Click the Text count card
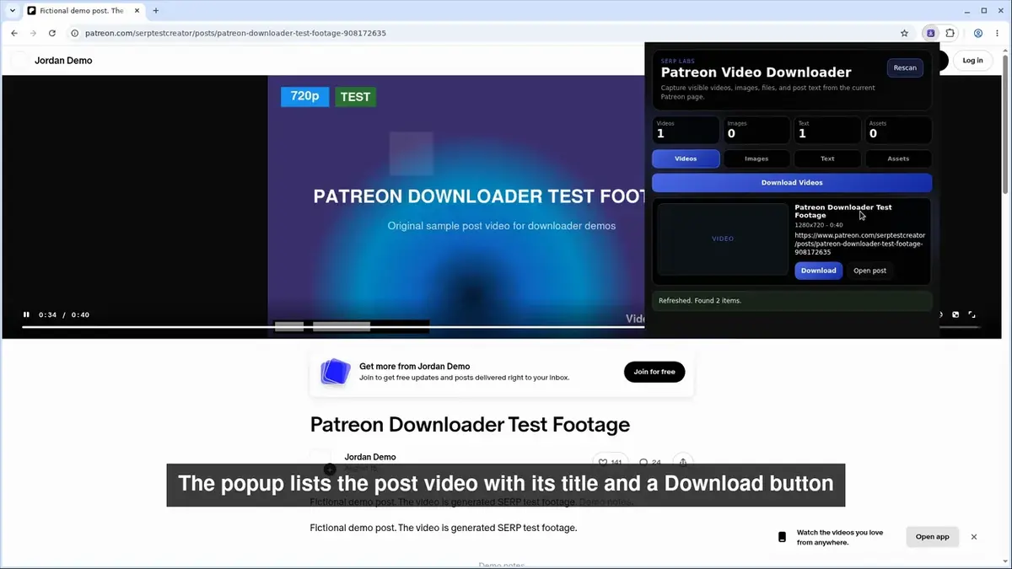 point(827,130)
